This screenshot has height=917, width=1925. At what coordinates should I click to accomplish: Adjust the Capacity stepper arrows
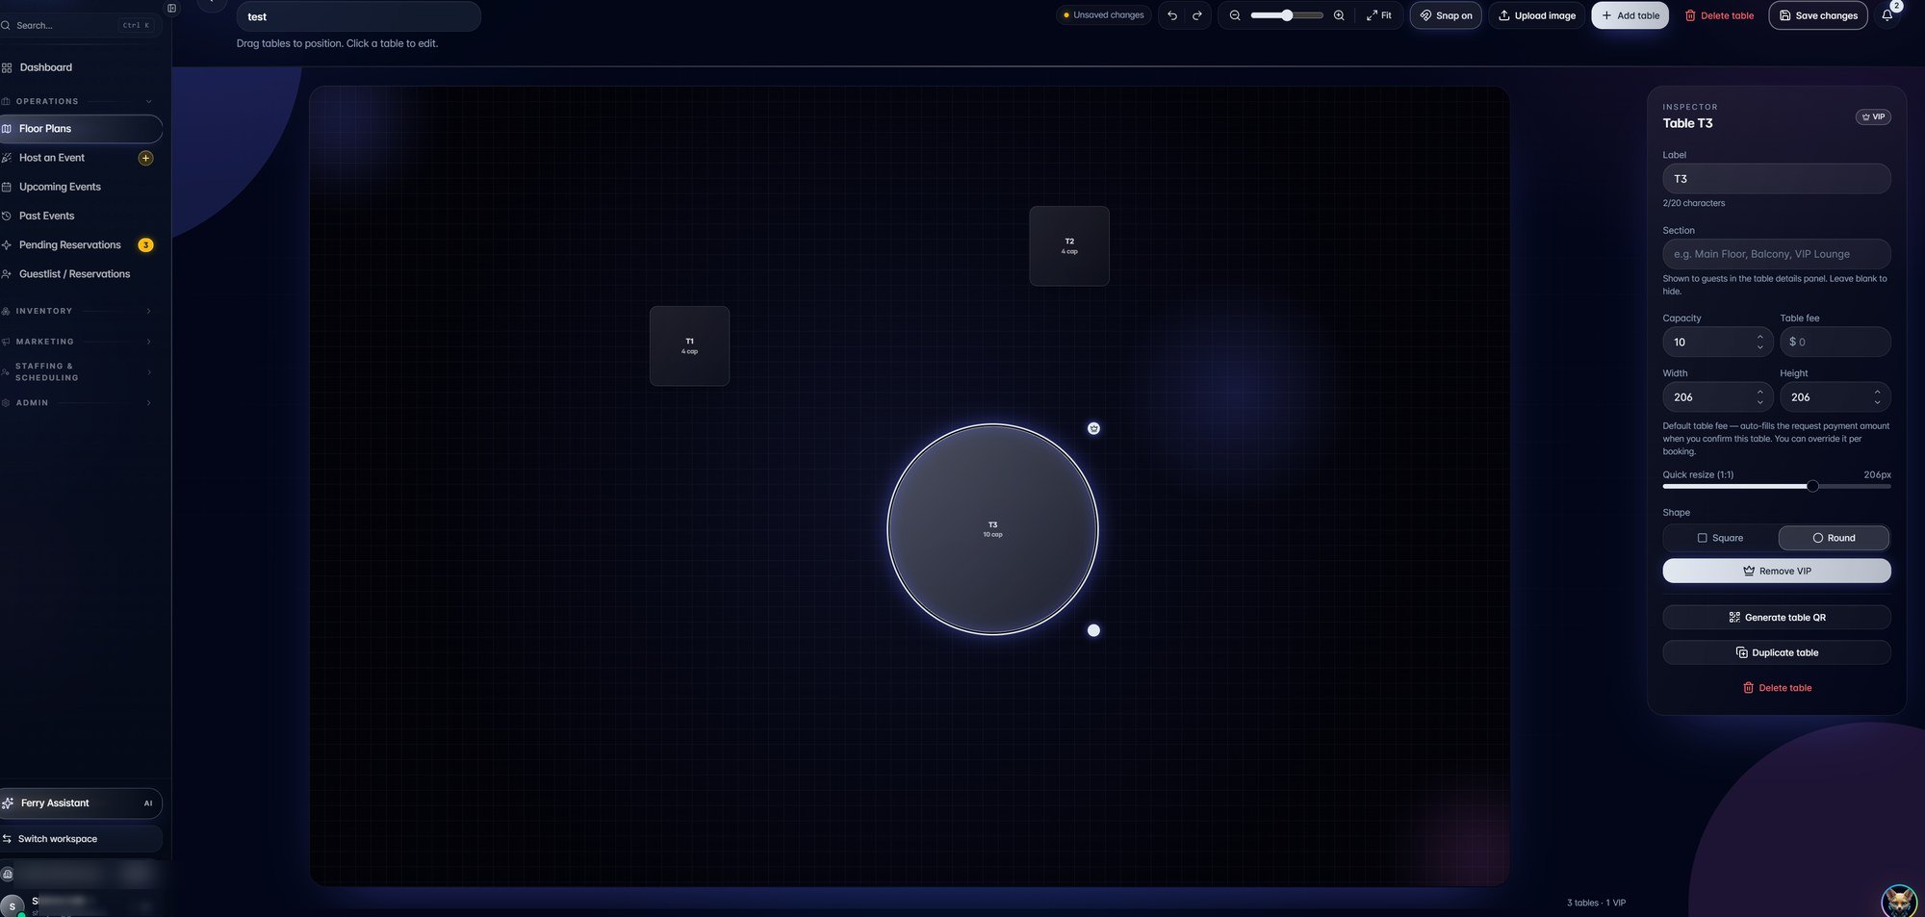pos(1759,342)
